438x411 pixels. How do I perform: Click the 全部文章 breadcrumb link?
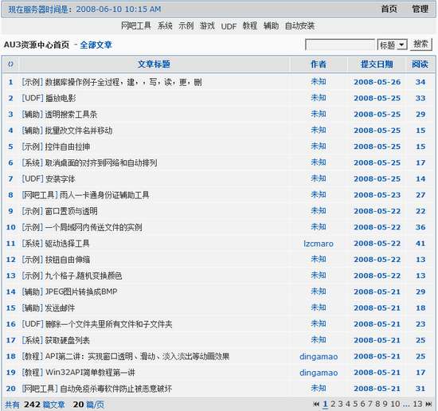[x=96, y=45]
